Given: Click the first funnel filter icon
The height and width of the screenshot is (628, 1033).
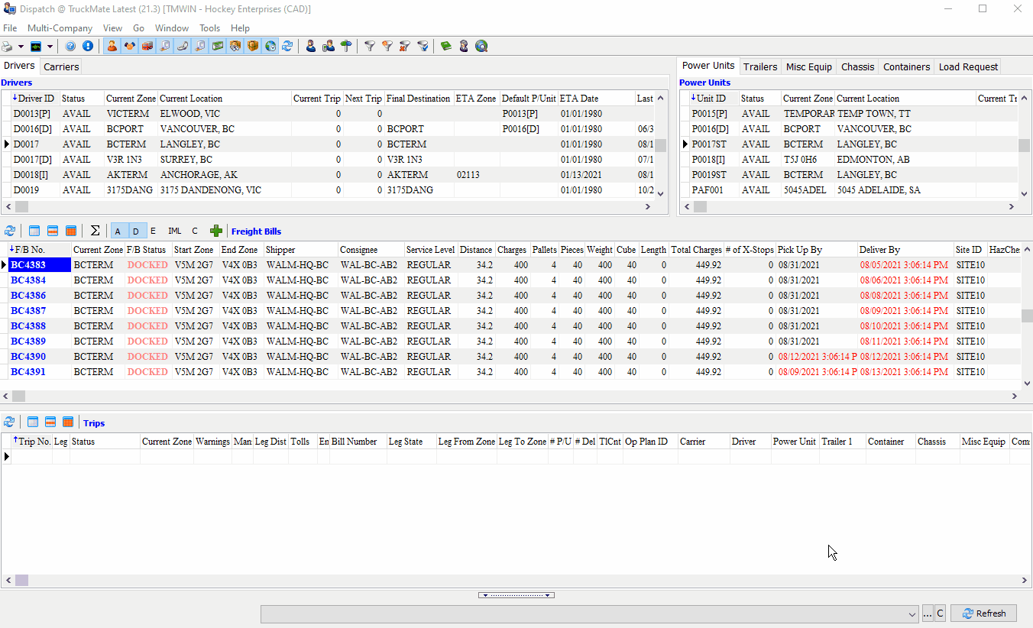Looking at the screenshot, I should (370, 46).
